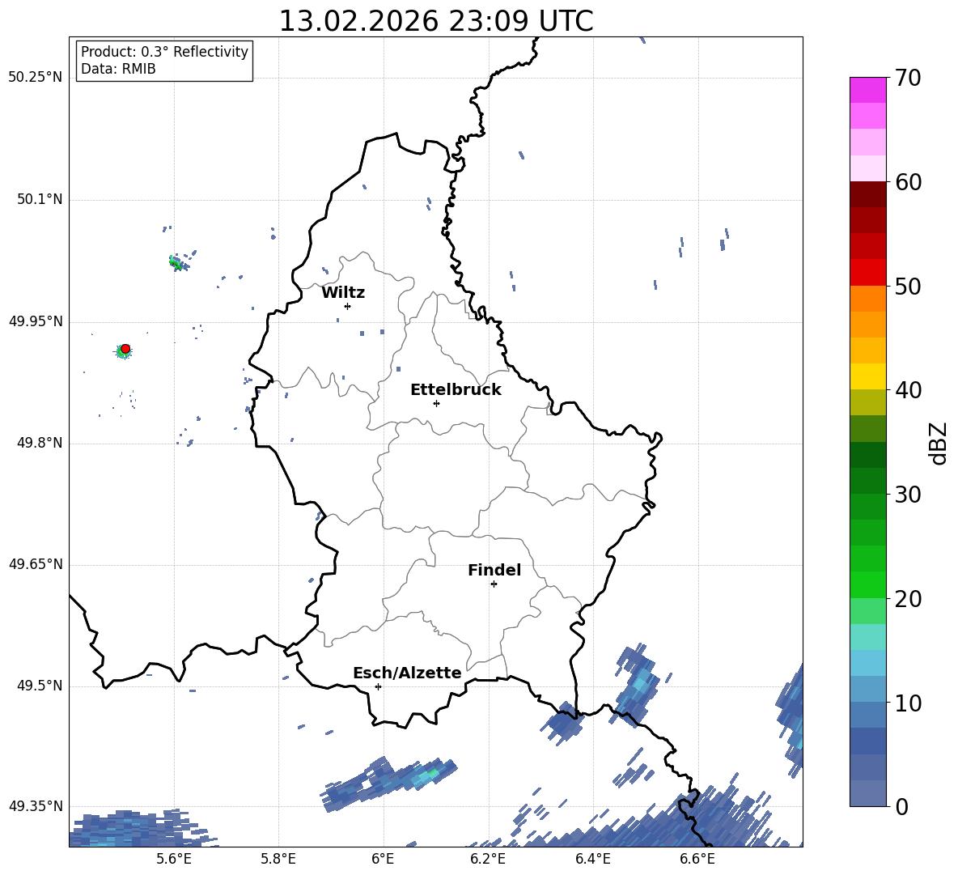
Task: Click the light green colorbar segment below 20
Action: (x=867, y=611)
